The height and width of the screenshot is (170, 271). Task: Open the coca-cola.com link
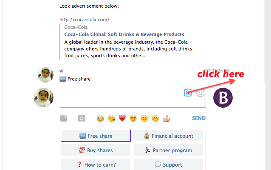click(85, 20)
